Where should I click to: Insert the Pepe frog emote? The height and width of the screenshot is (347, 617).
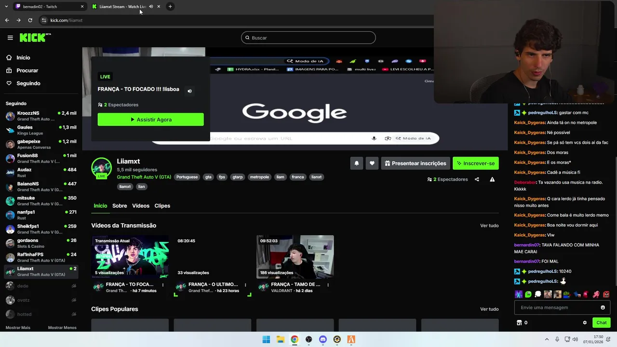pos(567,294)
